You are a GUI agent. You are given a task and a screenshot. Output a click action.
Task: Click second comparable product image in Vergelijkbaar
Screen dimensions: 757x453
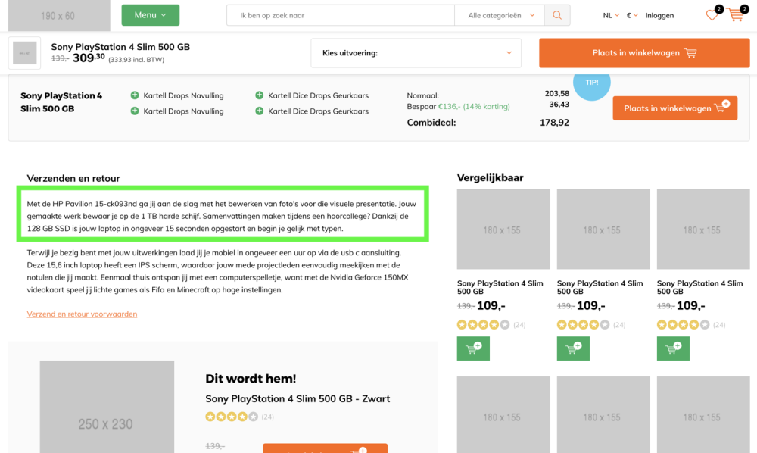603,229
